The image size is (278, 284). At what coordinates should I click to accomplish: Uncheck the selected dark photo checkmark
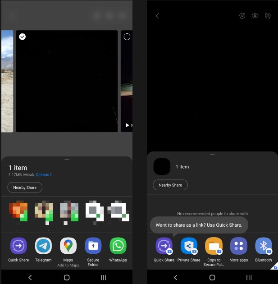point(23,37)
